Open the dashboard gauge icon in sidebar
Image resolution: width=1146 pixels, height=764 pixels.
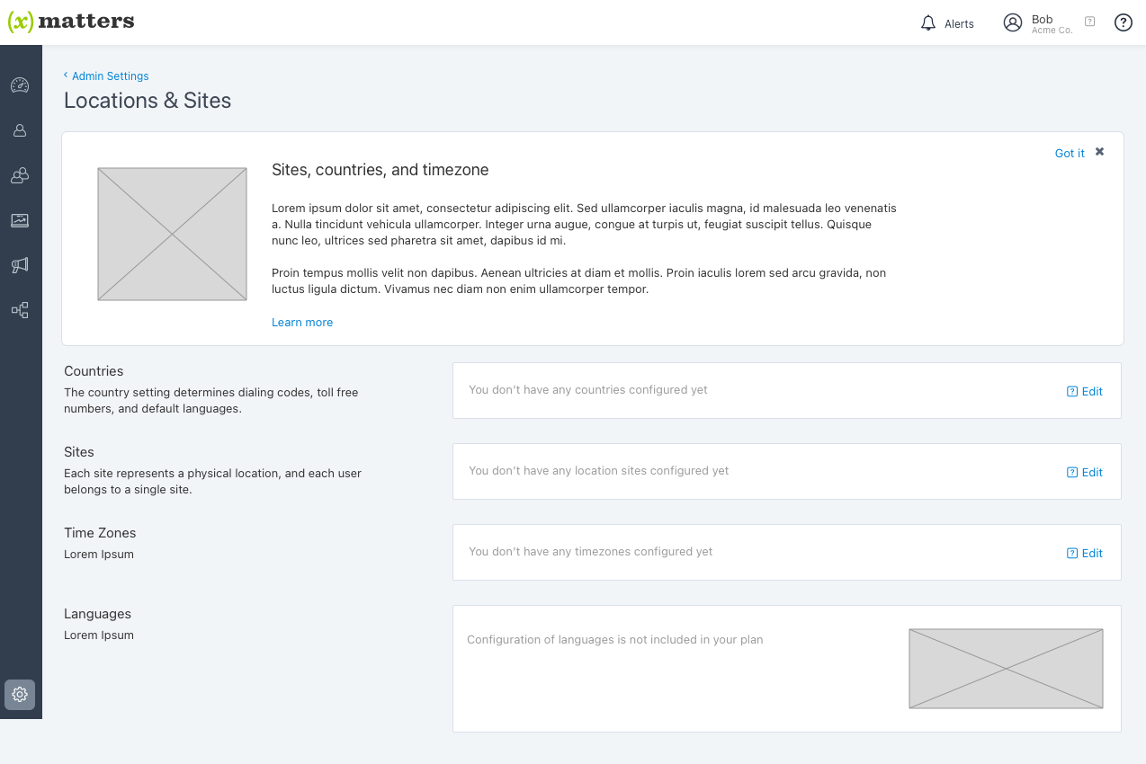[x=20, y=85]
